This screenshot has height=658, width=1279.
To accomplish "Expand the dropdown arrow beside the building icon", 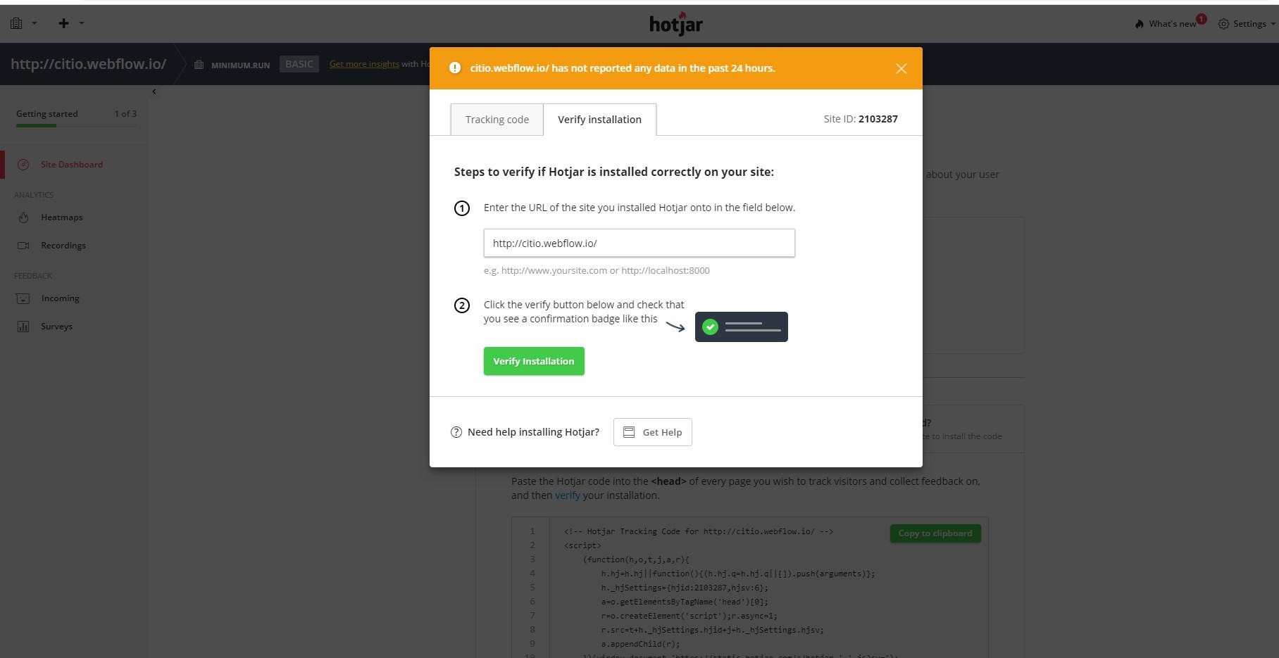I will [x=34, y=23].
